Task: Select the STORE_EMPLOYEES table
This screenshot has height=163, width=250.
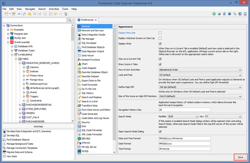Action: [x=36, y=109]
